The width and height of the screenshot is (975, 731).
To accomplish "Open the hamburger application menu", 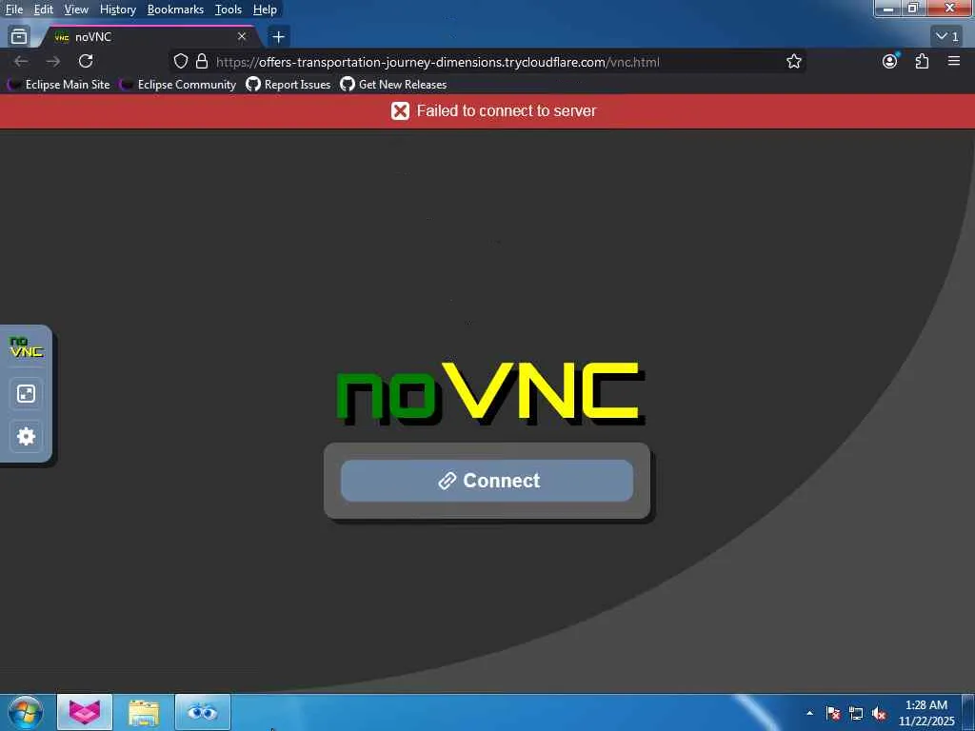I will (954, 61).
